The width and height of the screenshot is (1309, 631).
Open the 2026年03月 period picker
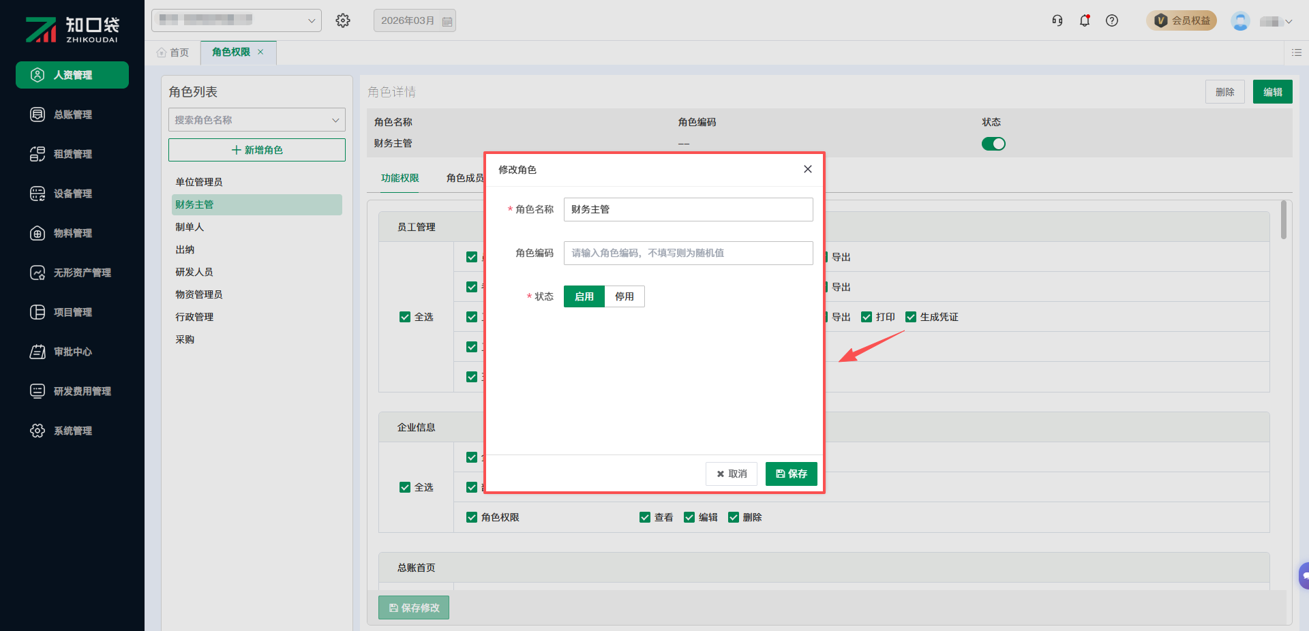415,20
